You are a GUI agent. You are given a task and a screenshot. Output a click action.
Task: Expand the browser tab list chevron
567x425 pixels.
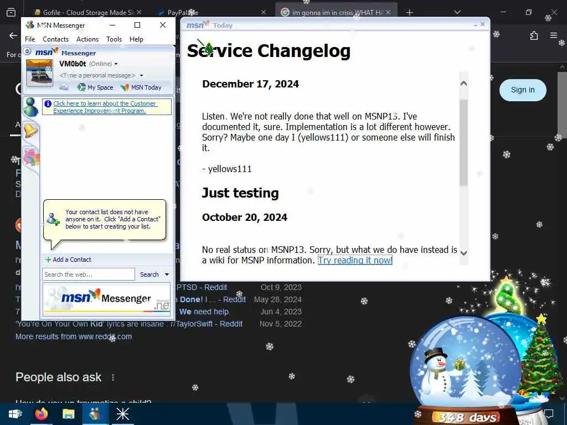pos(457,12)
